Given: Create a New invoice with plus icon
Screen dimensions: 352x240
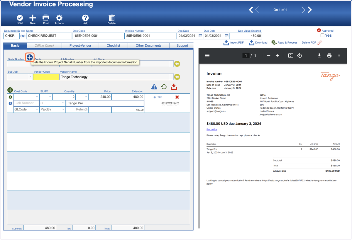Looking at the screenshot, I should pos(33,18).
